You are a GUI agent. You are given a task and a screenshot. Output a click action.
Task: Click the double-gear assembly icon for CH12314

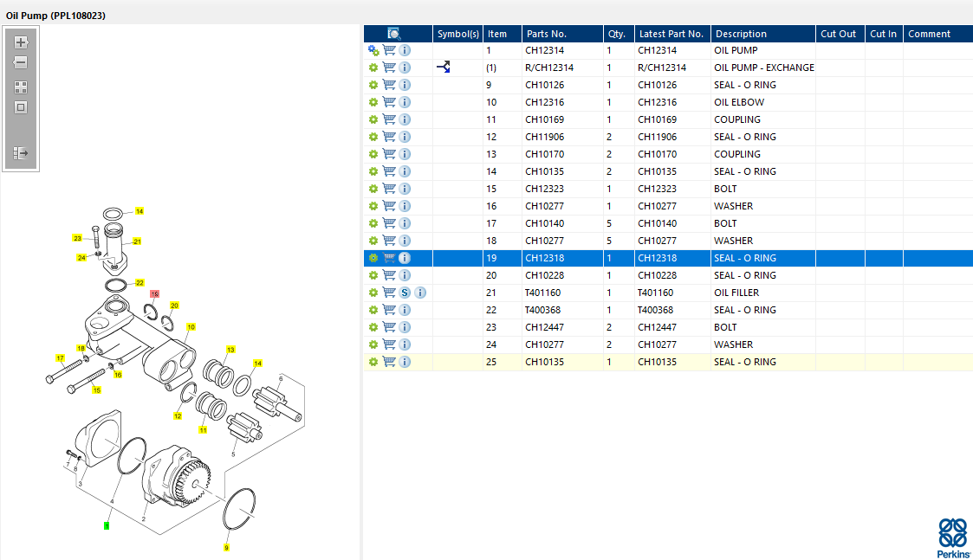point(373,50)
